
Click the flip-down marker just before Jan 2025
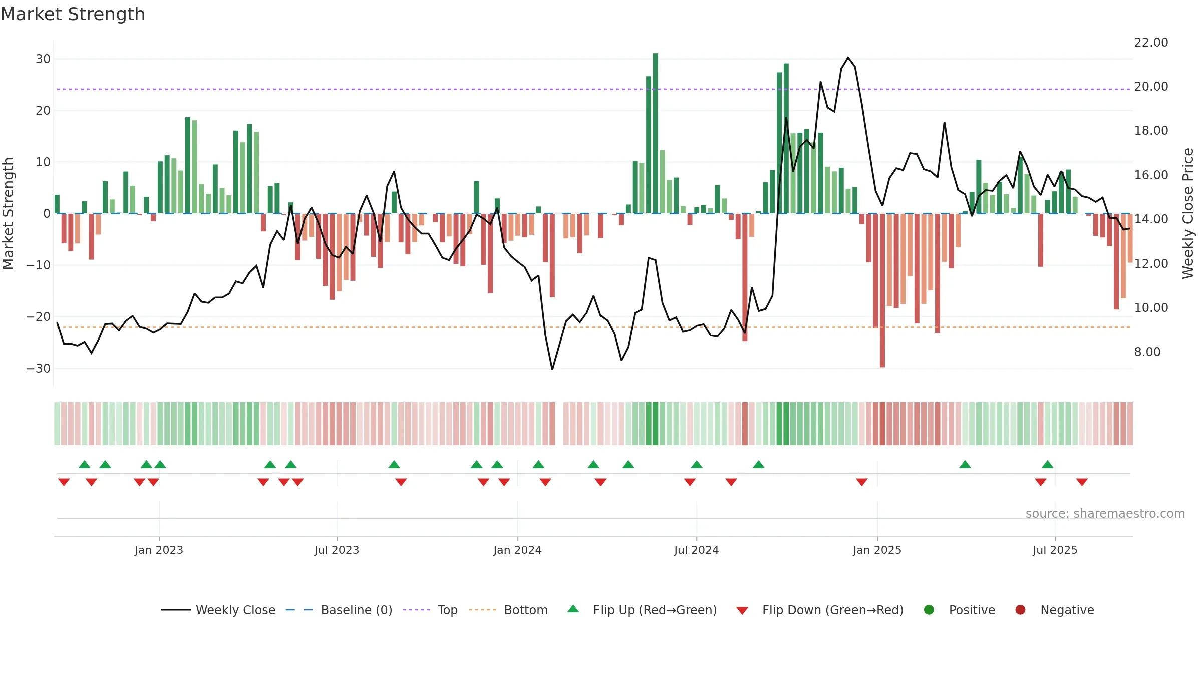[x=862, y=482]
